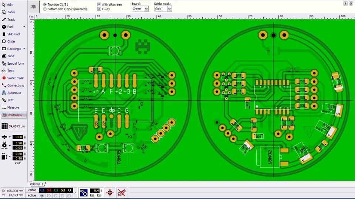The width and height of the screenshot is (355, 199).
Task: Select the Rectangle tool
Action: [x=11, y=49]
